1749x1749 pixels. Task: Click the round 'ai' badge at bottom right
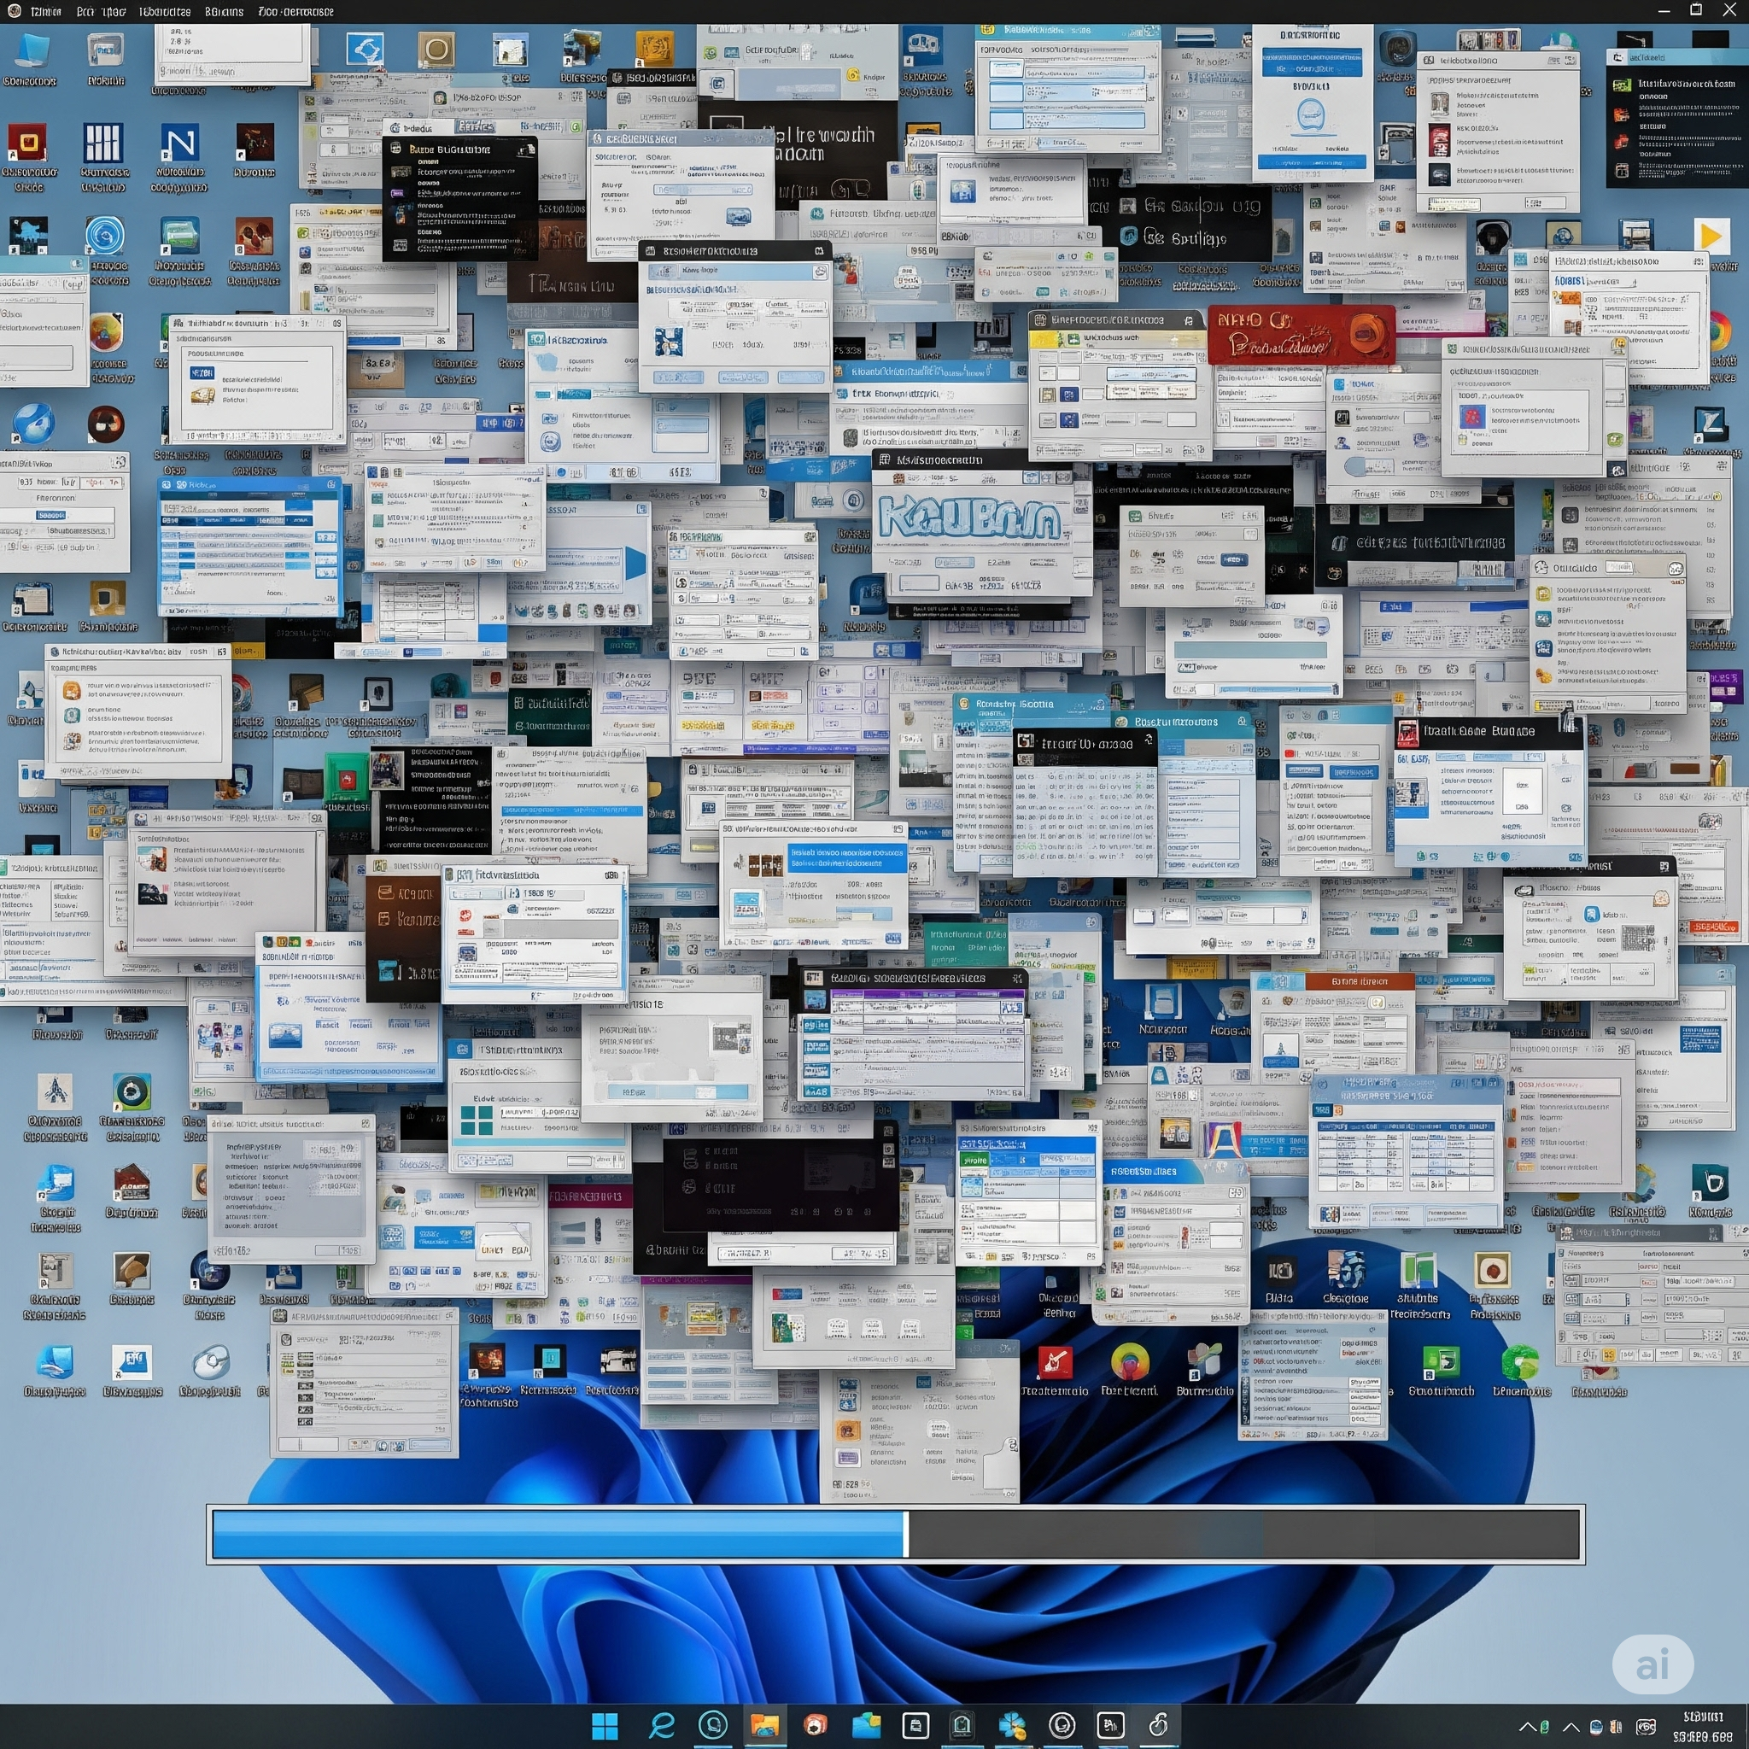point(1652,1664)
